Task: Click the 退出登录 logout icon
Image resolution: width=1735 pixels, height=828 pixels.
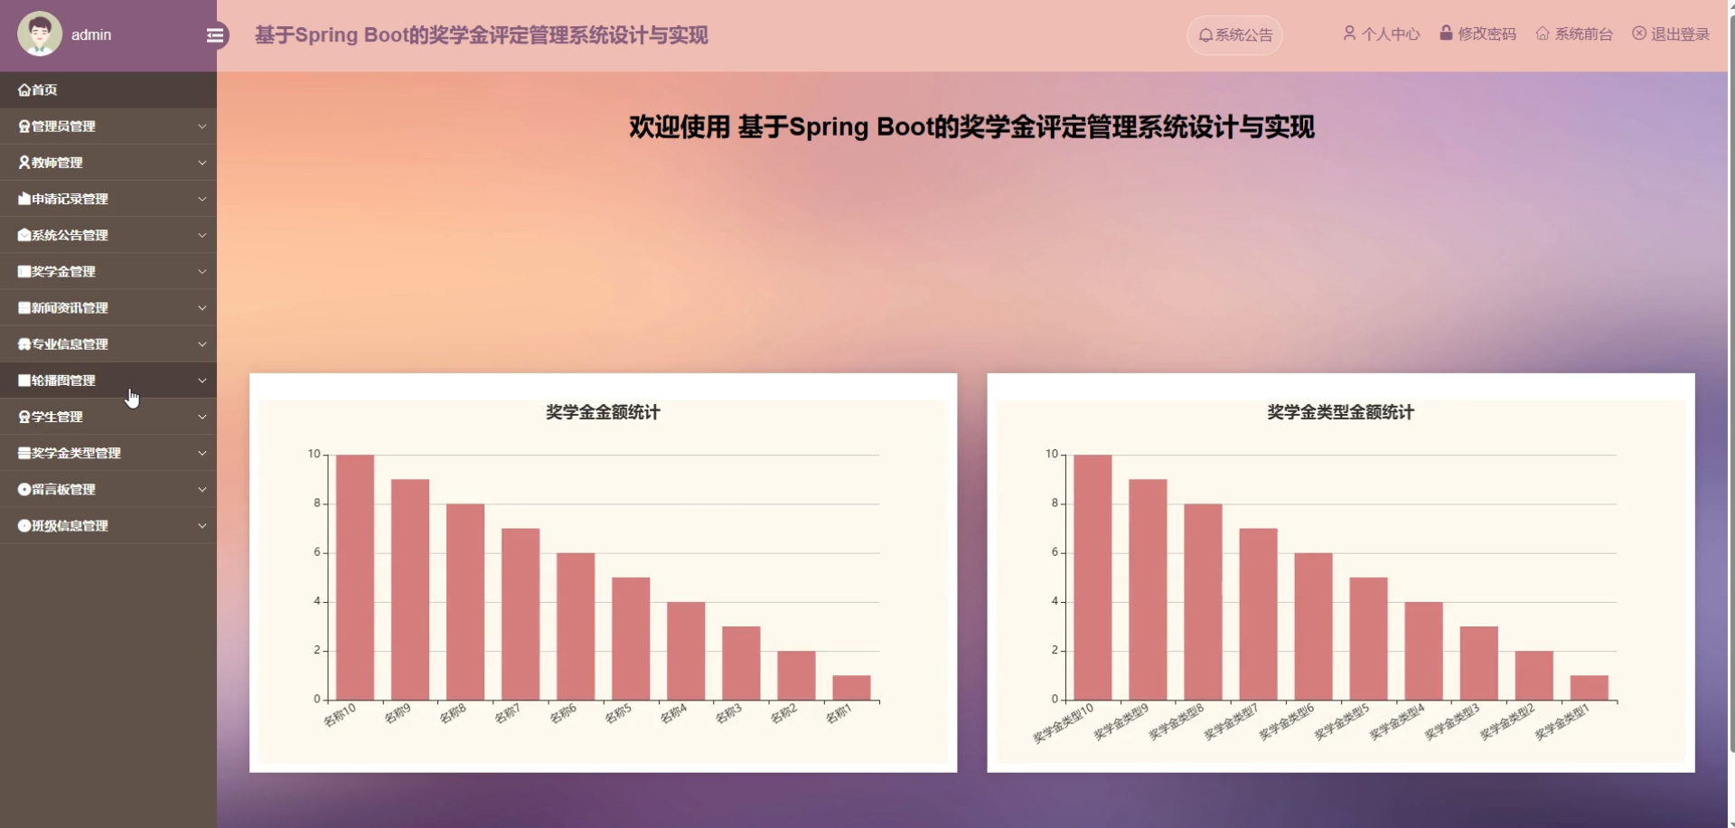Action: [x=1638, y=33]
